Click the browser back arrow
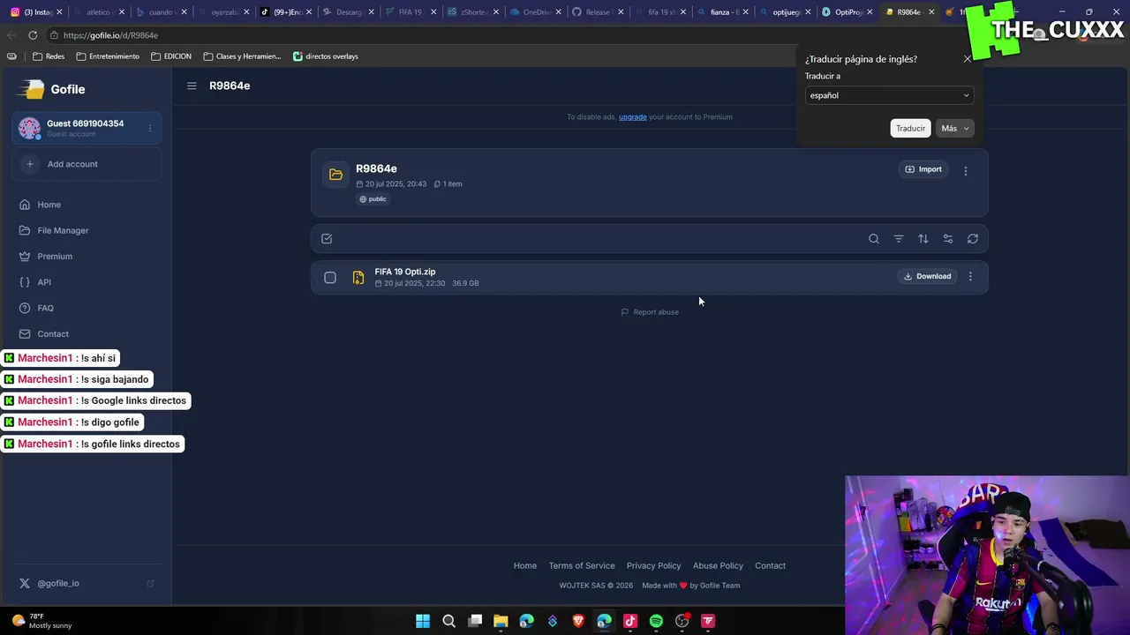This screenshot has height=635, width=1130. (11, 35)
